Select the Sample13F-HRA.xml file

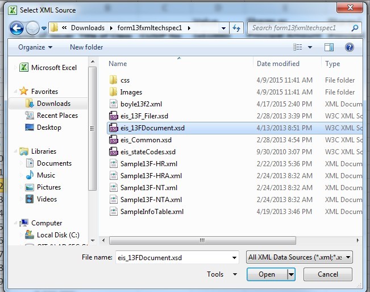(235, 176)
